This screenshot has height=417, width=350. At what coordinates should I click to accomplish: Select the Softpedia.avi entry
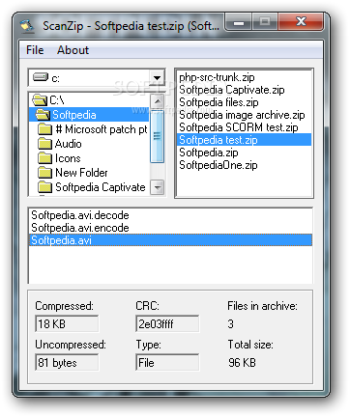coord(170,240)
